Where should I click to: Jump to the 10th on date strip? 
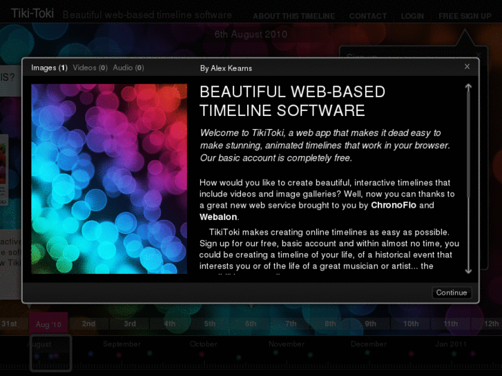(x=411, y=324)
